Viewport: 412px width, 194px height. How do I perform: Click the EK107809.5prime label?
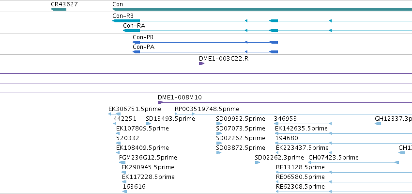tap(142, 129)
